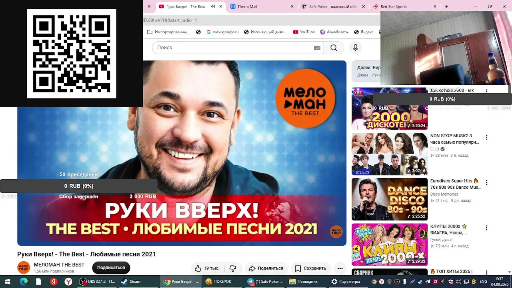Share the video via Поделиться
The width and height of the screenshot is (512, 288).
click(x=266, y=268)
